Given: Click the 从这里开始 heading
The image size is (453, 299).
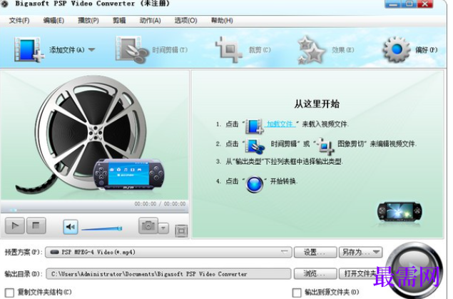Looking at the screenshot, I should pyautogui.click(x=317, y=103).
